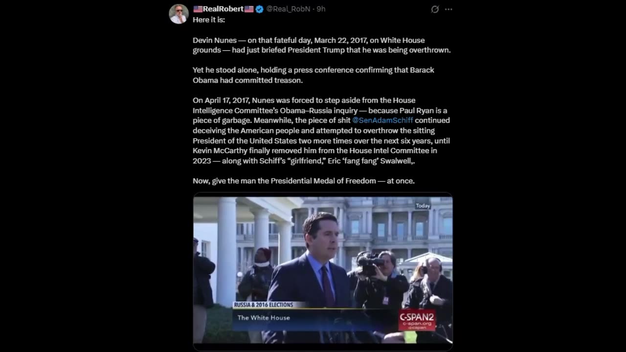
Task: Open the Grok explain-post icon
Action: (434, 9)
